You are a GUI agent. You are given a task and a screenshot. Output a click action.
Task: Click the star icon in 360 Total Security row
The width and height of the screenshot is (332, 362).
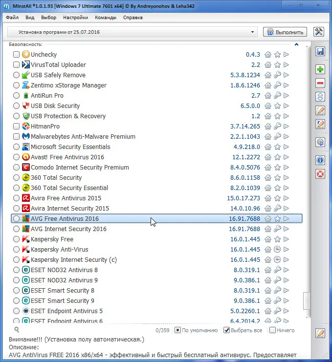tap(277, 177)
